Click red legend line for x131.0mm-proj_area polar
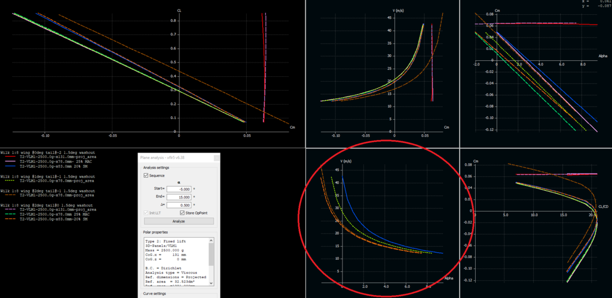Screen dimensions: 612x298 [x=10, y=157]
